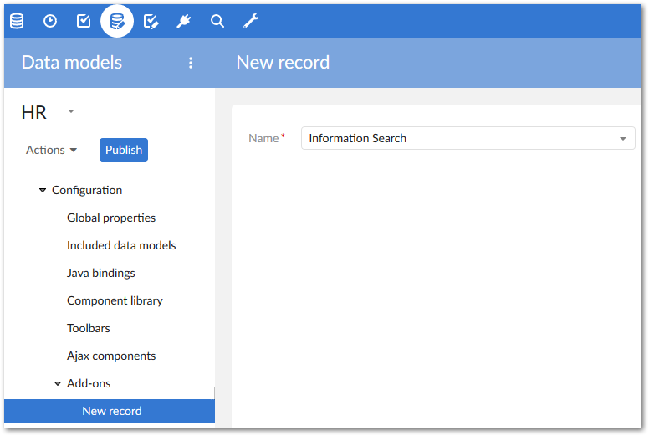
Task: Select Java bindings tree item
Action: (100, 273)
